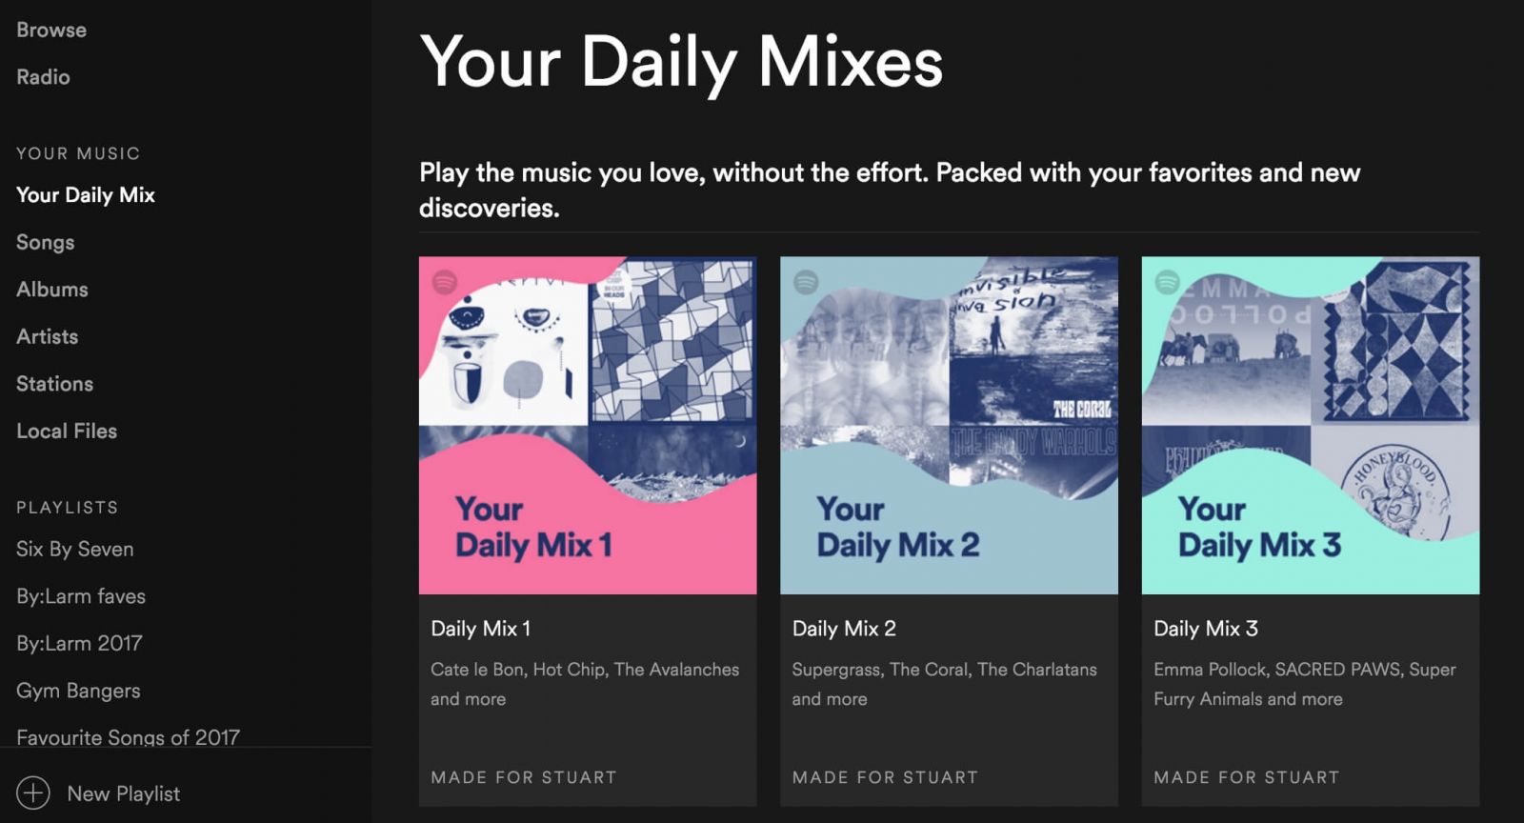The image size is (1524, 823).
Task: Create a New Playlist
Action: 124,793
